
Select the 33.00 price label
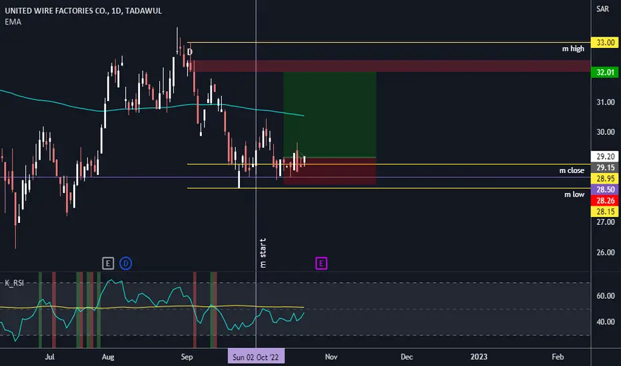tap(605, 43)
